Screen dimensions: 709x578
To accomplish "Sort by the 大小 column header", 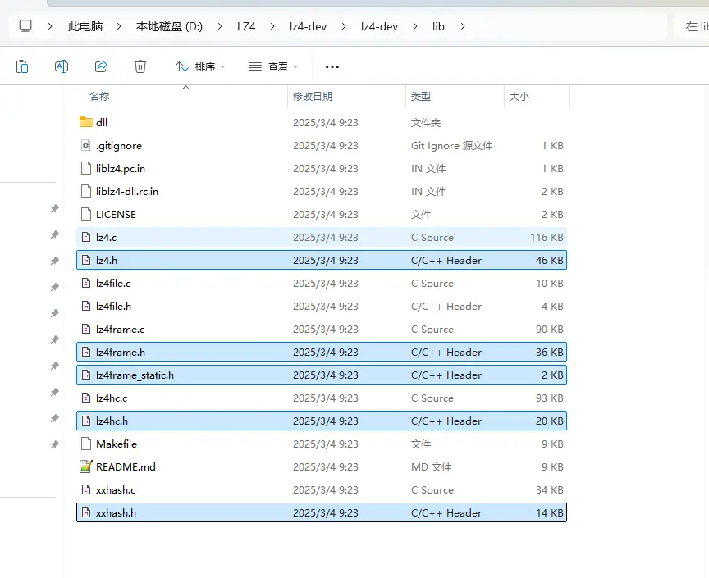I will coord(519,96).
